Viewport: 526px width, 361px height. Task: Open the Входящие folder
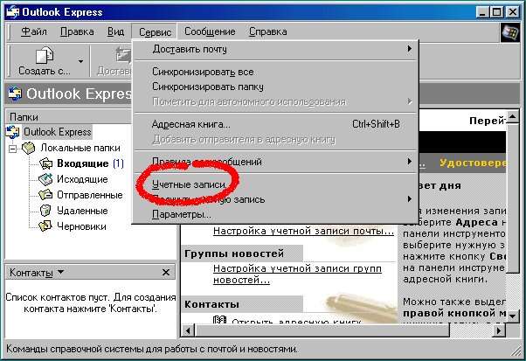click(82, 163)
